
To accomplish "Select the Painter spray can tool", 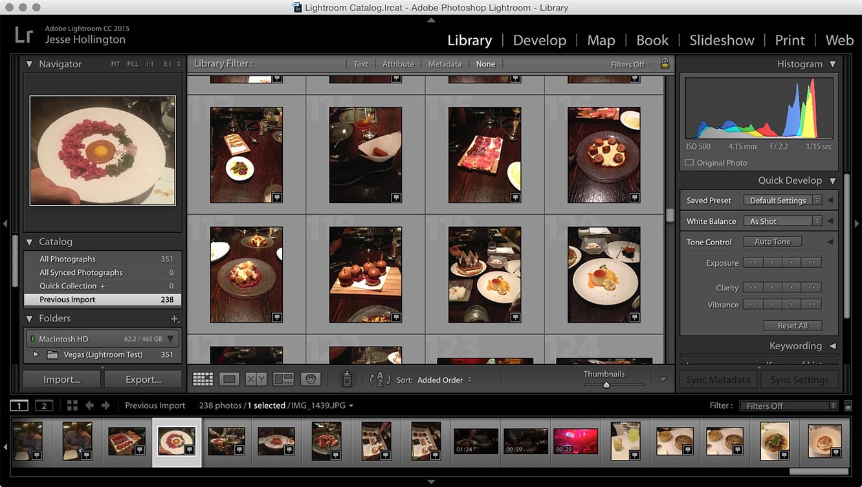I will tap(347, 380).
